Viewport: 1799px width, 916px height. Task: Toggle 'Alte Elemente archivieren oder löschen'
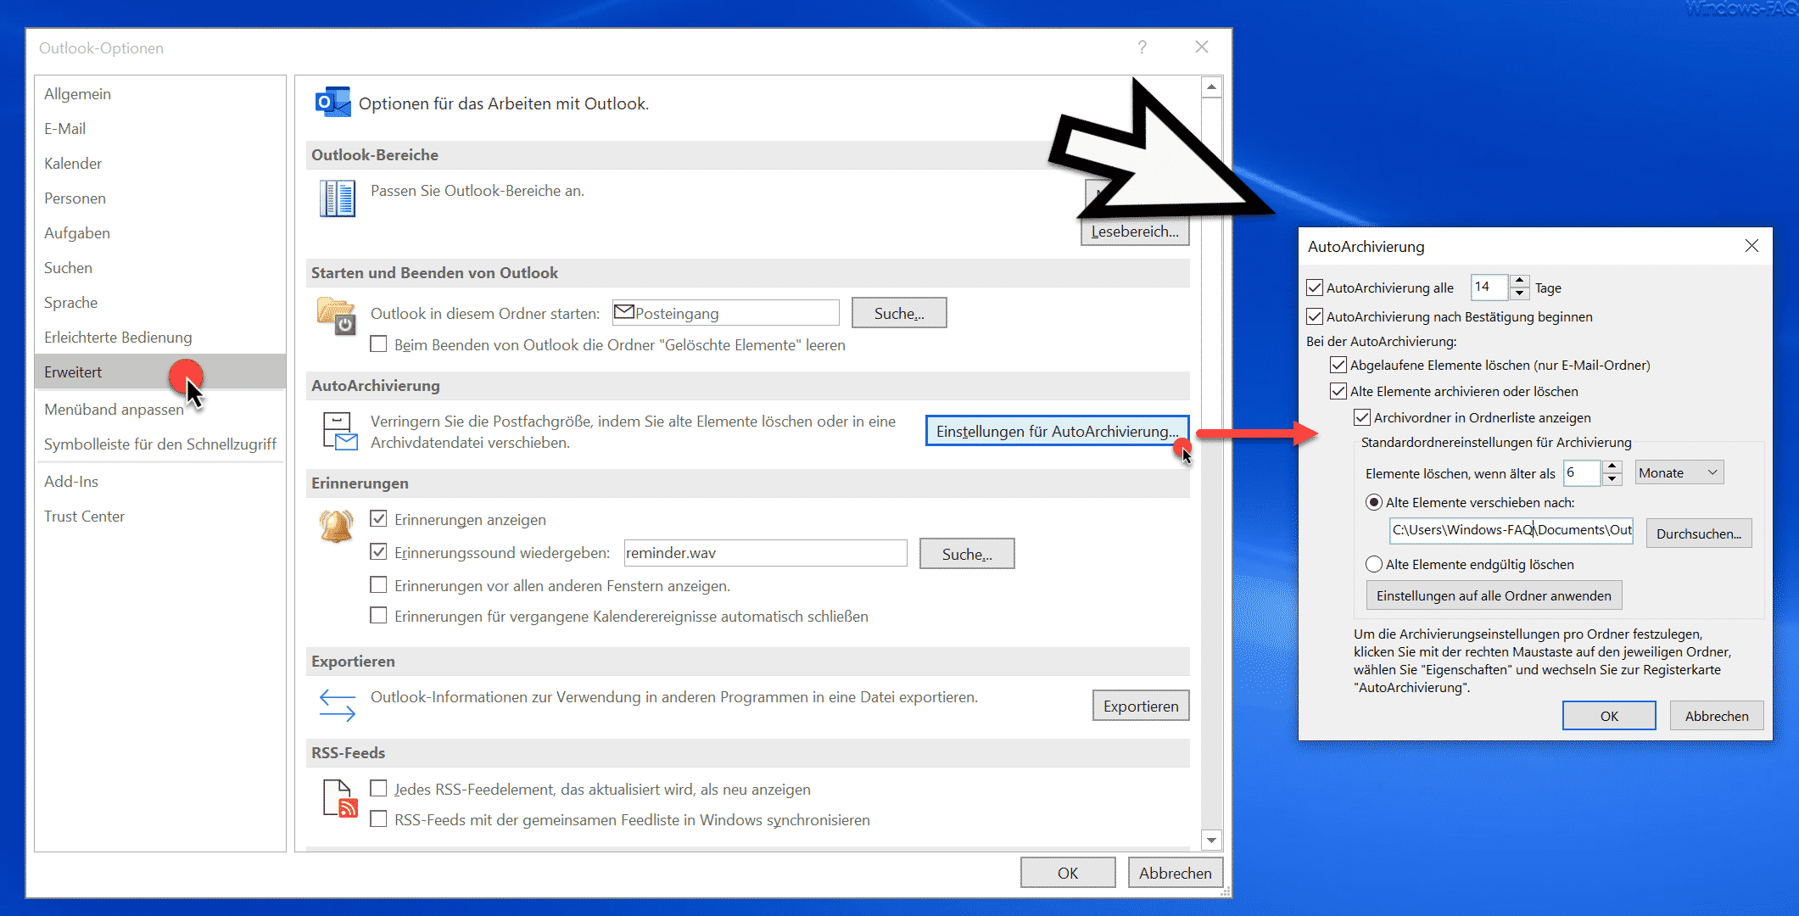(x=1338, y=391)
